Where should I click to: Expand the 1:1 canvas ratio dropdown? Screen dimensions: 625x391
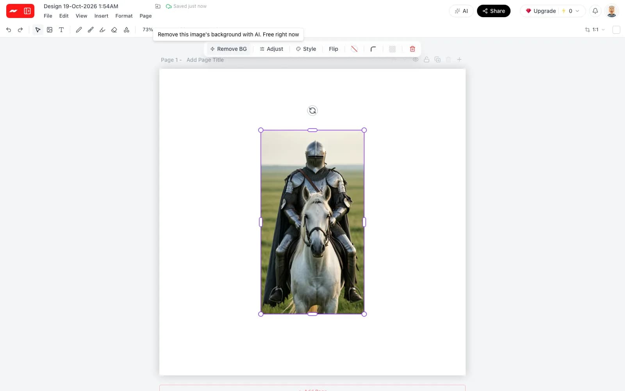[595, 30]
